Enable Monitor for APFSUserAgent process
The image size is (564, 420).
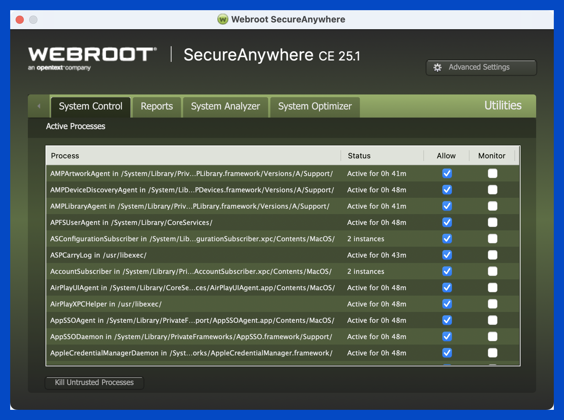(492, 223)
